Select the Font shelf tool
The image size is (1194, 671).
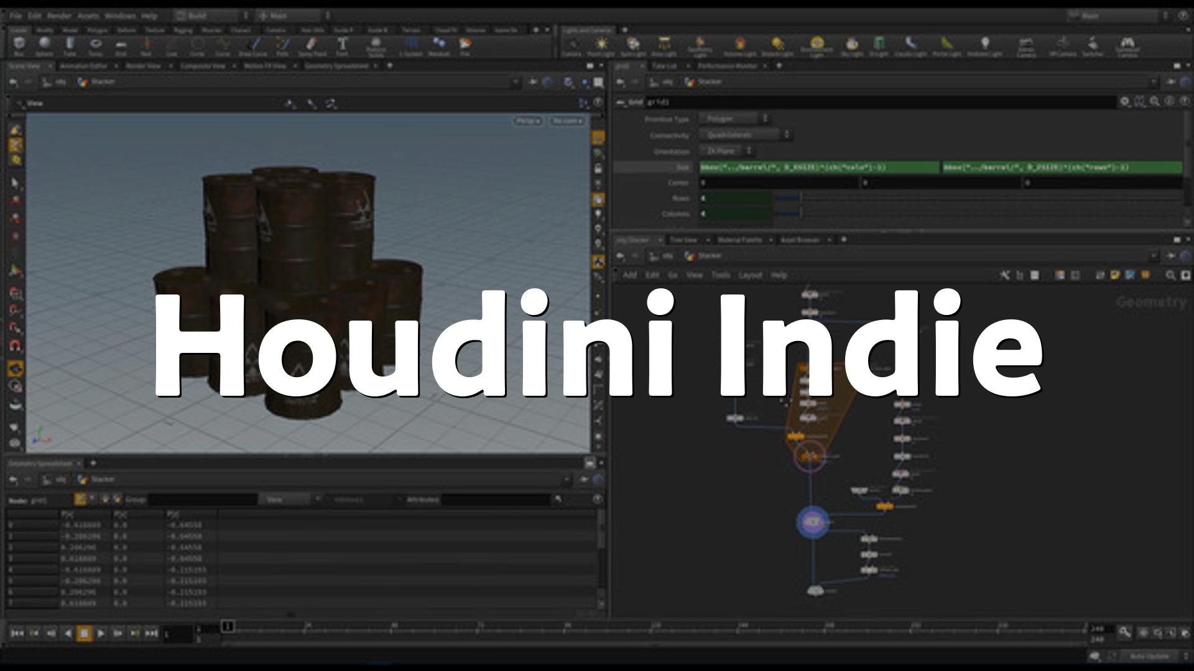point(342,46)
